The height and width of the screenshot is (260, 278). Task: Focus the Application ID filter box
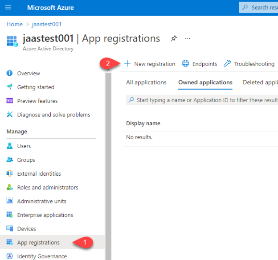202,100
